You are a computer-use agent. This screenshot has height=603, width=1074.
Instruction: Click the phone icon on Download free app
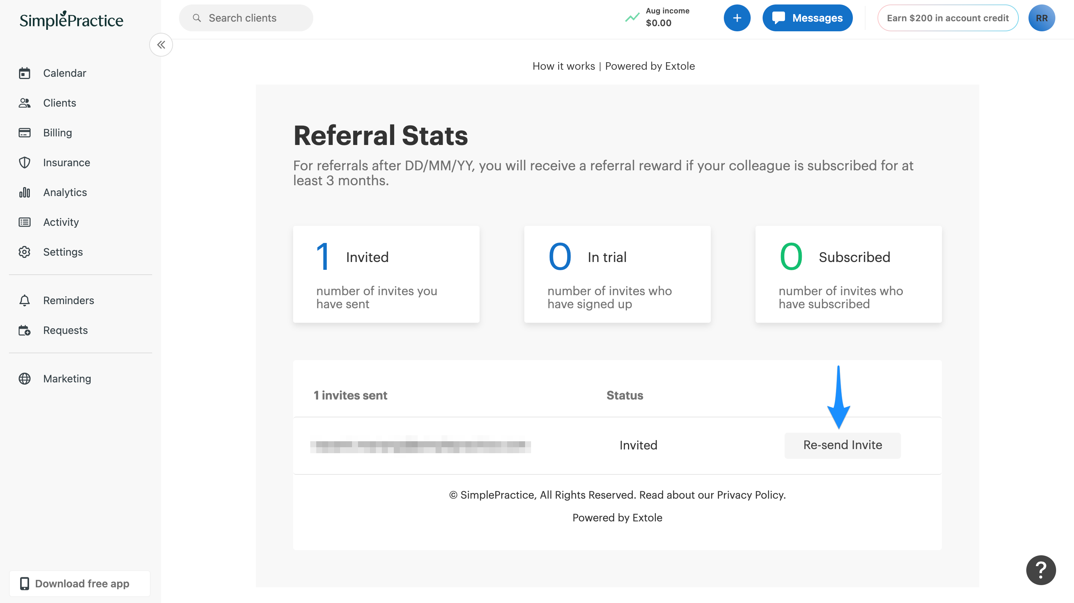pos(25,583)
